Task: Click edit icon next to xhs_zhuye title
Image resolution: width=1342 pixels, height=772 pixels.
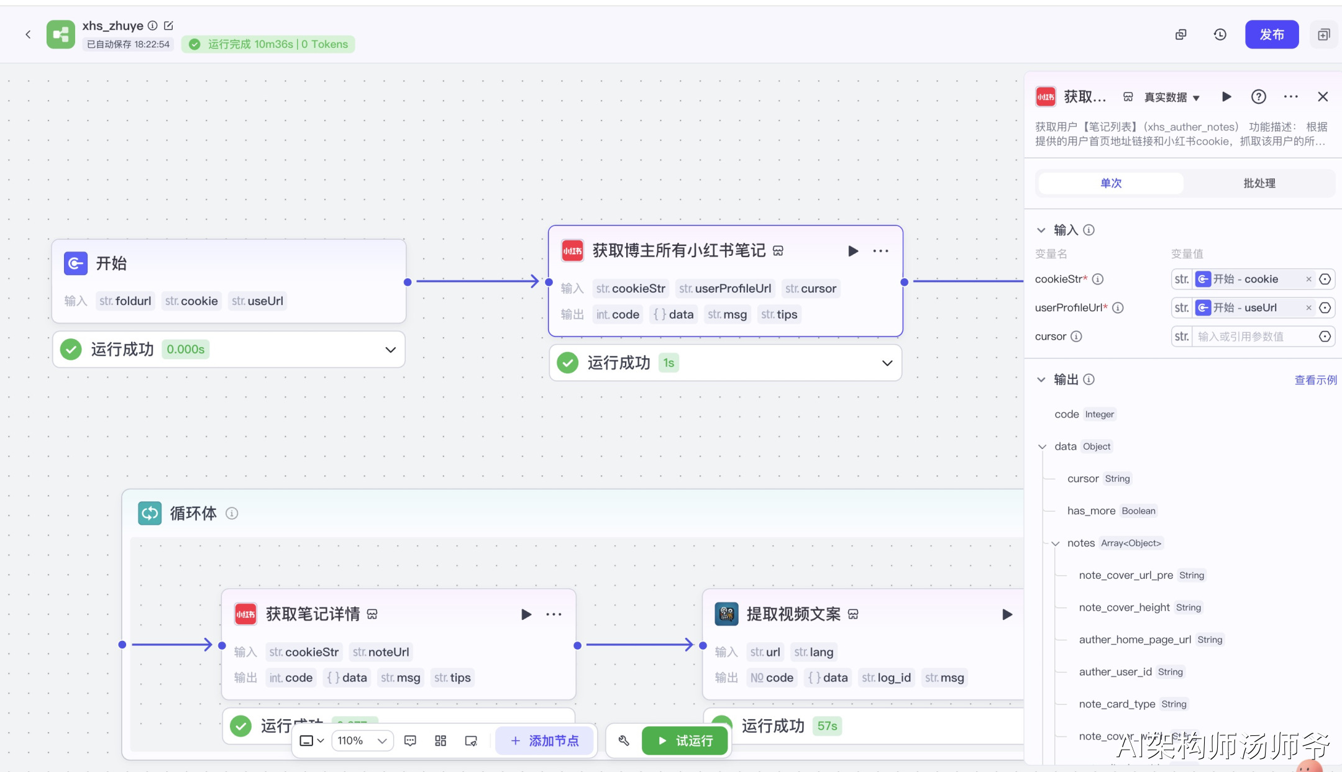Action: [x=168, y=25]
